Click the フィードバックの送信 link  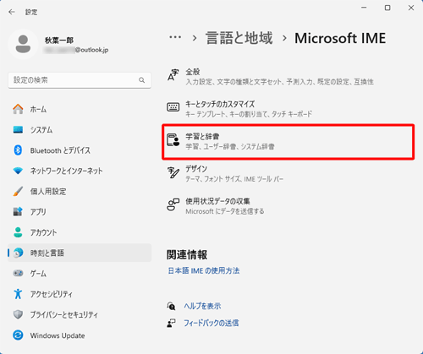(211, 323)
